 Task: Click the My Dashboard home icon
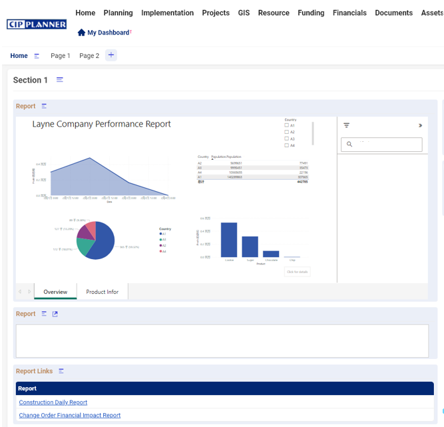[81, 33]
